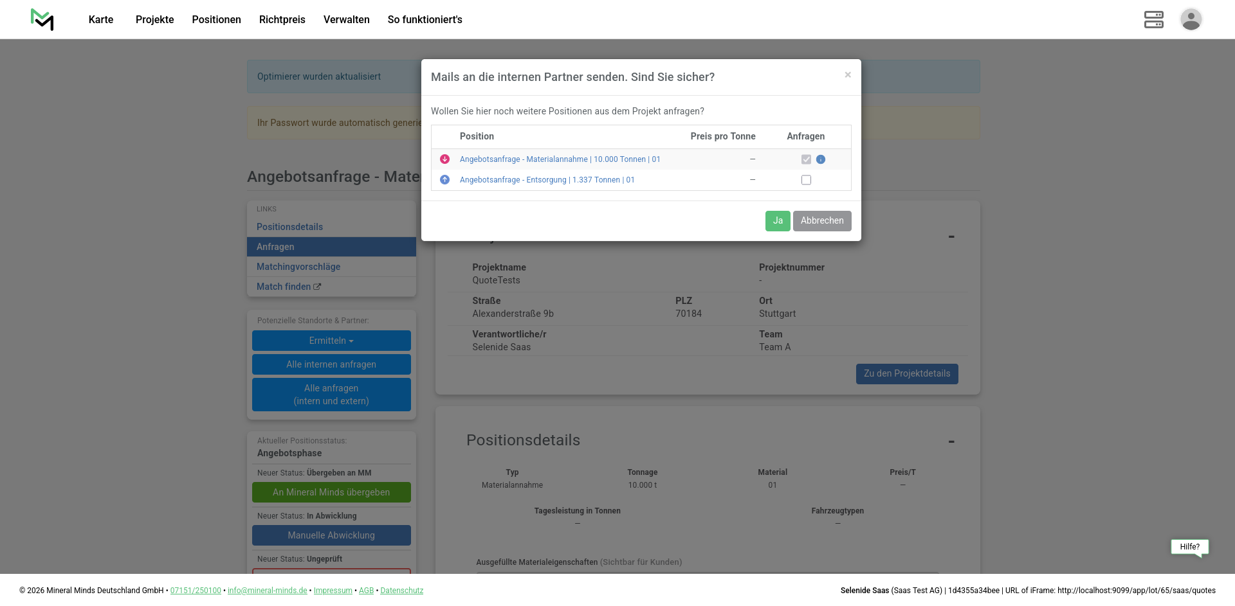
Task: Open the user profile avatar
Action: pos(1191,19)
